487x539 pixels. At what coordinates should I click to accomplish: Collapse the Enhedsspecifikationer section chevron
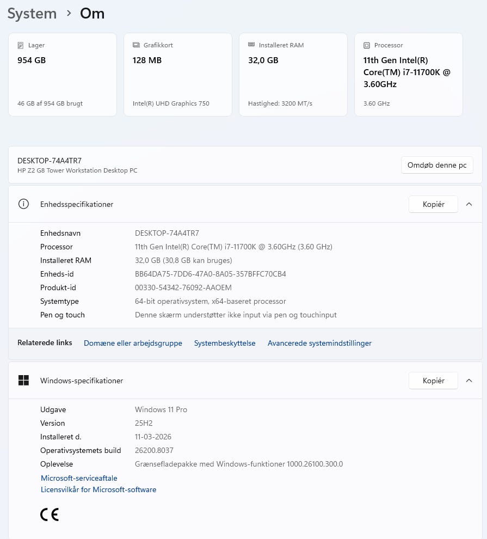[x=469, y=204]
